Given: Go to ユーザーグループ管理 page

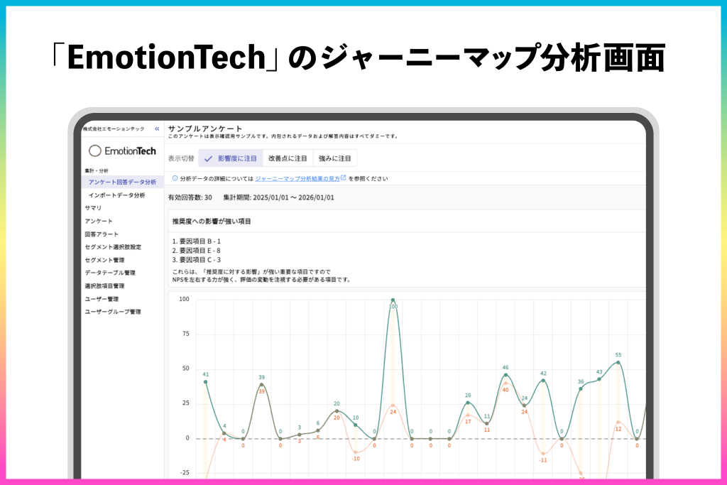Looking at the screenshot, I should coord(112,312).
